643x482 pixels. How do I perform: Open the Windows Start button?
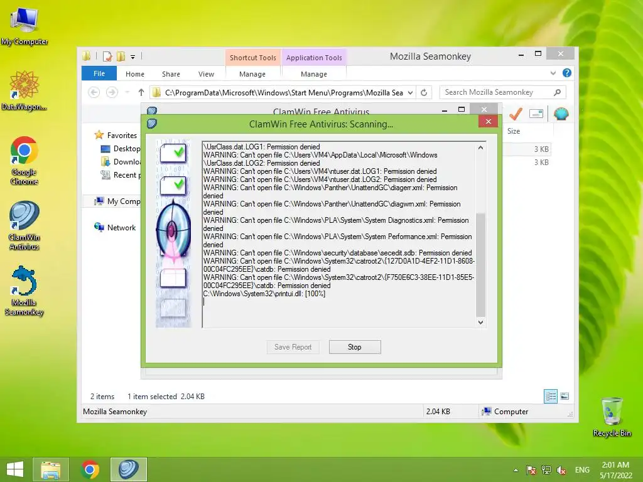click(x=15, y=469)
